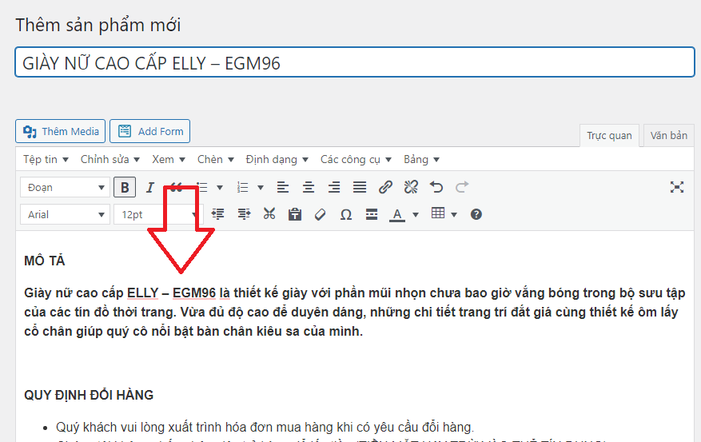The image size is (701, 442).
Task: Insert special character omega icon
Action: 345,214
